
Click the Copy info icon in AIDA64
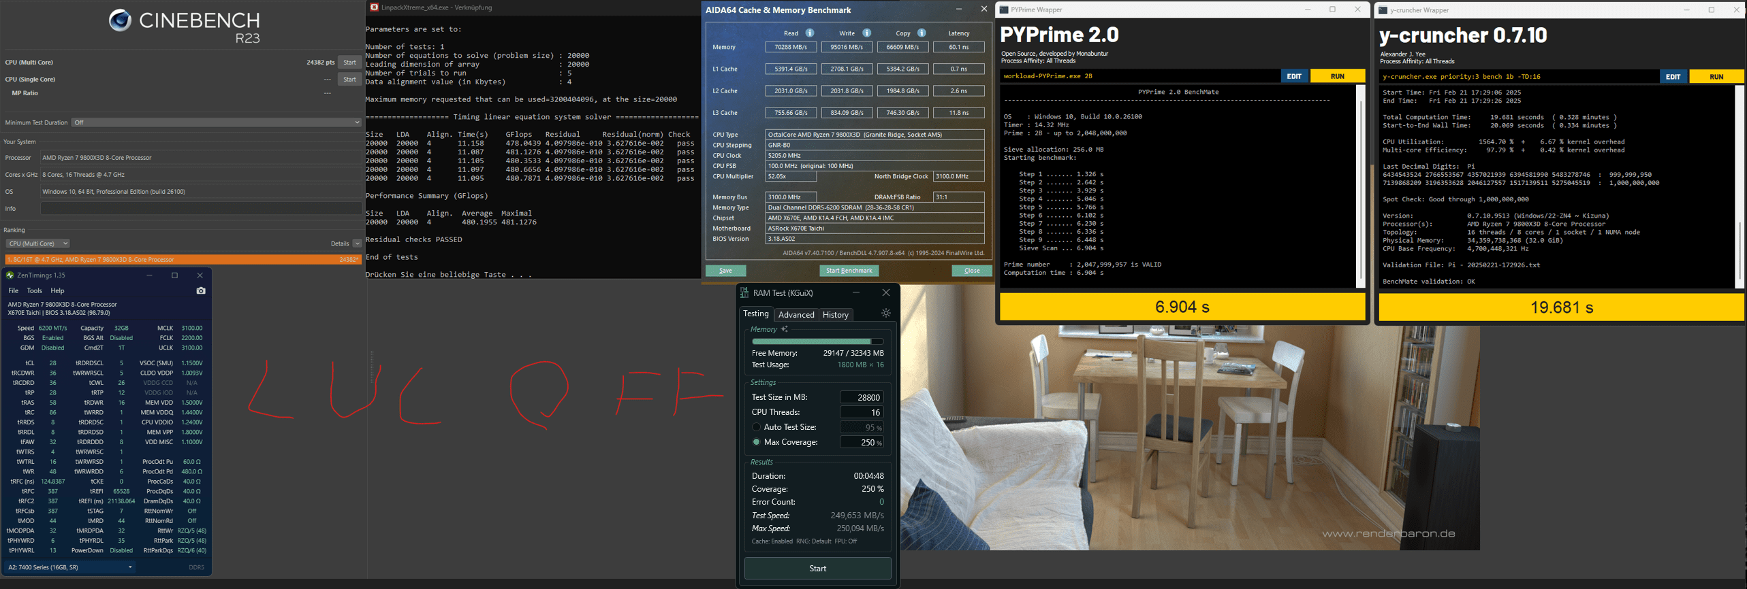[922, 33]
